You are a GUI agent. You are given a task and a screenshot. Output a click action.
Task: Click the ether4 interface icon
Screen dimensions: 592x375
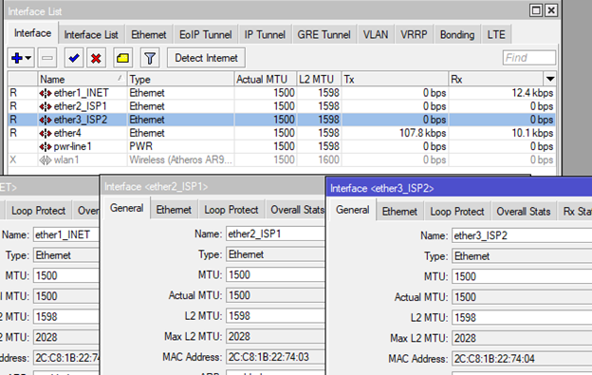pos(46,133)
